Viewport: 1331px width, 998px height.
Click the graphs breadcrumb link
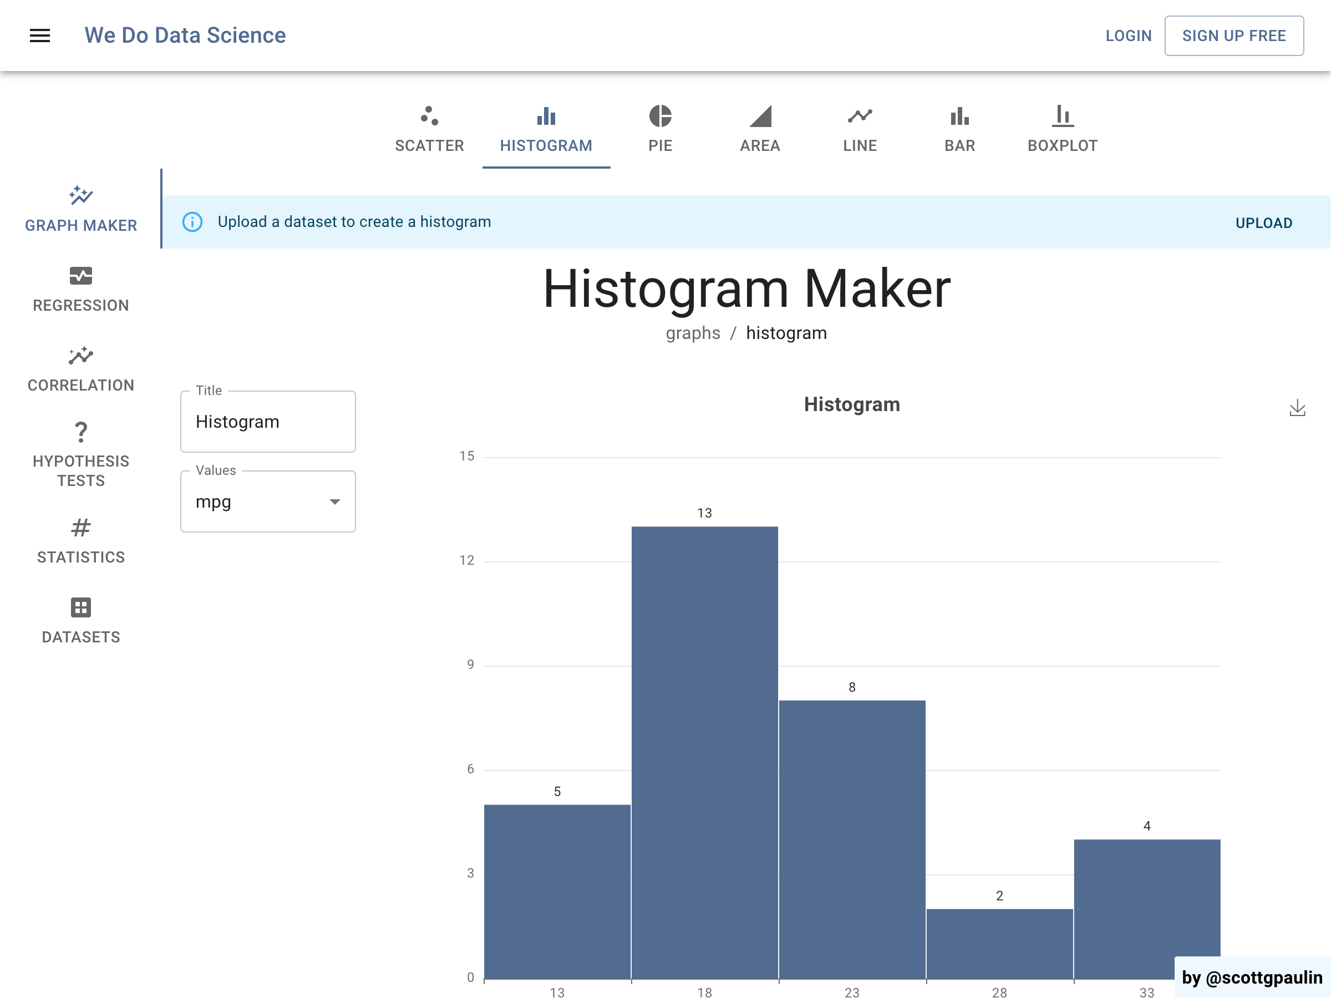[x=693, y=333]
